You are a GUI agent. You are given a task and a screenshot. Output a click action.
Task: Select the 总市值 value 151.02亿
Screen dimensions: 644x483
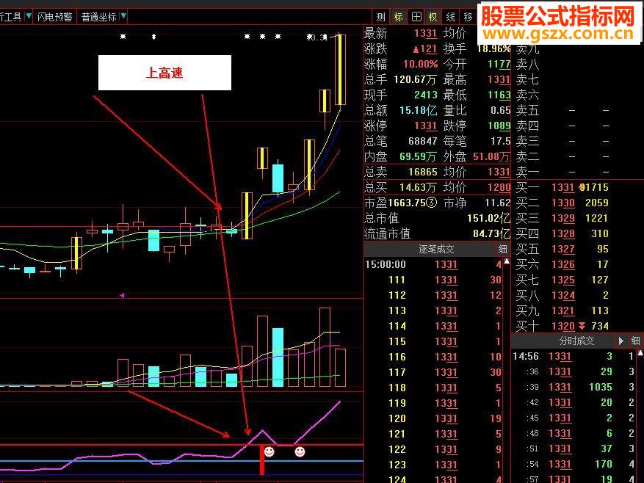pyautogui.click(x=489, y=218)
